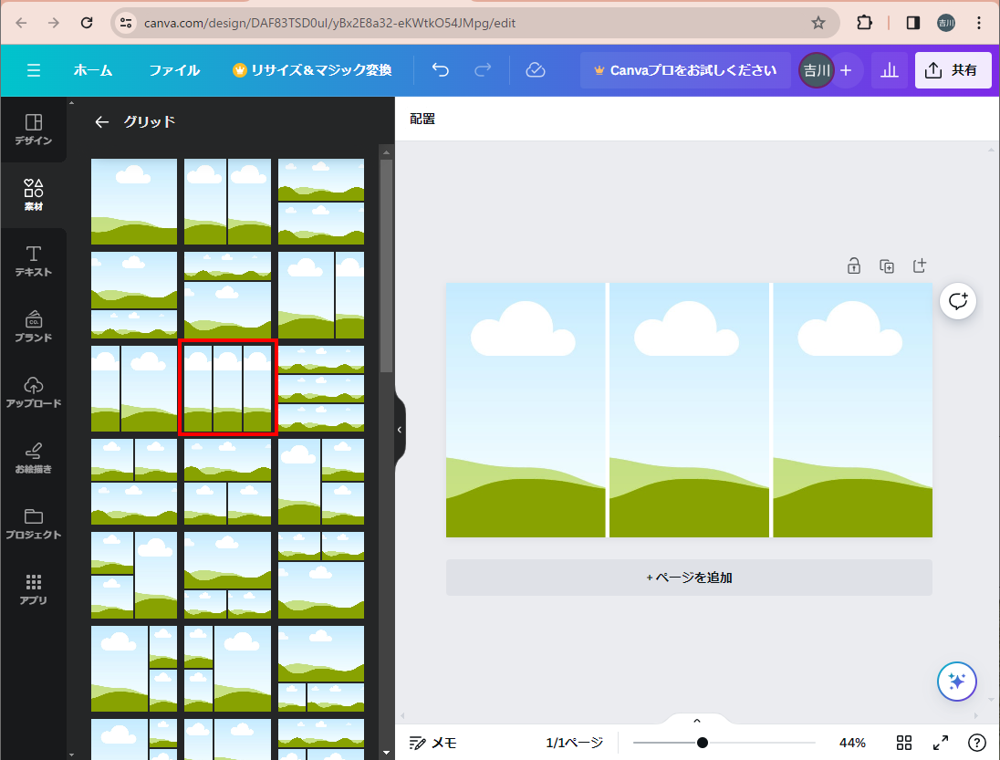Add a comment with speech bubble icon
Image resolution: width=1000 pixels, height=760 pixels.
pyautogui.click(x=958, y=300)
